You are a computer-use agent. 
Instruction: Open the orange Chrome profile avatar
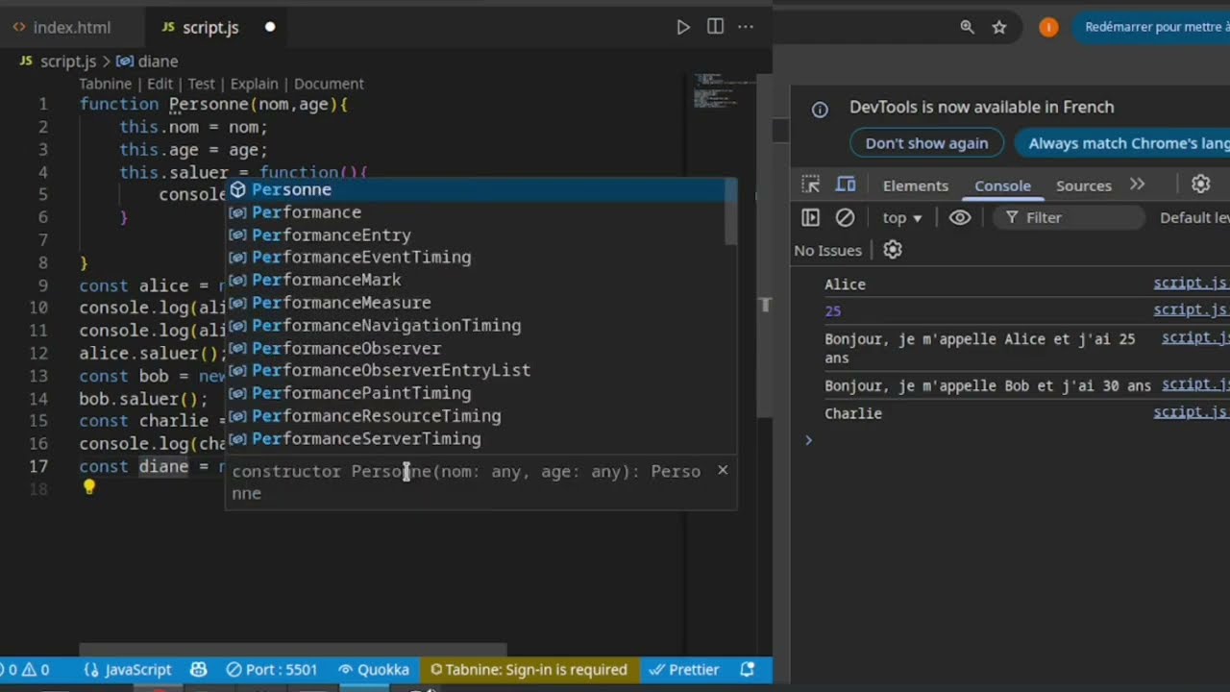coord(1048,27)
